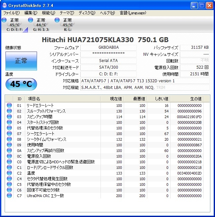Minimize the CrystalDiskInfo window
The height and width of the screenshot is (217, 215).
point(194,6)
